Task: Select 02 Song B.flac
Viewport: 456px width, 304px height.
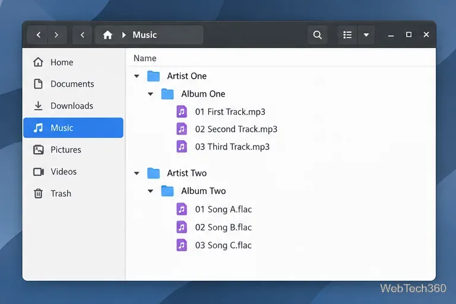Action: point(223,227)
